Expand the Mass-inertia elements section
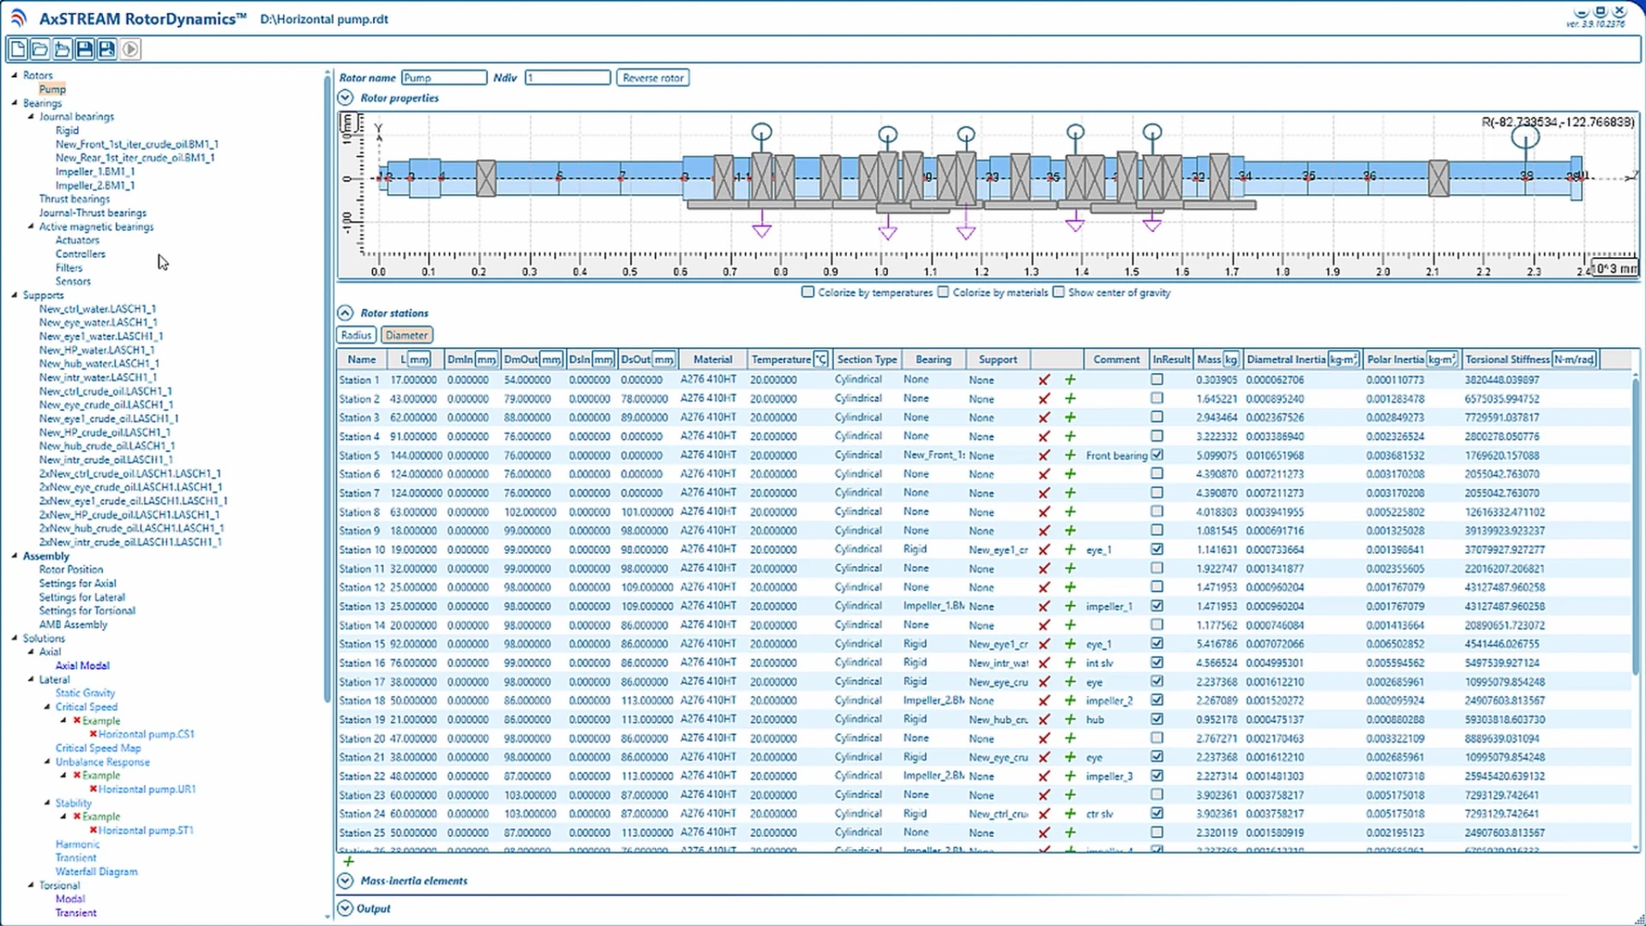 345,881
